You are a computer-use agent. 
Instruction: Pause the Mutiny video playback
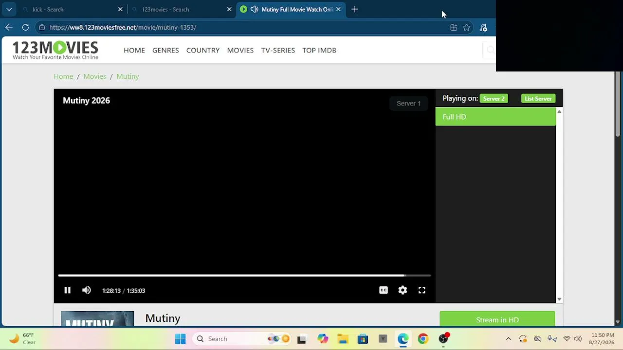pos(67,290)
